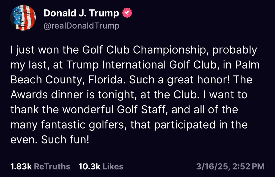Open the Donald J. Trump display name
275x177 pixels.
[x=81, y=13]
